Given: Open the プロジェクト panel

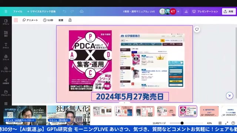Looking at the screenshot, I should click(6, 93).
